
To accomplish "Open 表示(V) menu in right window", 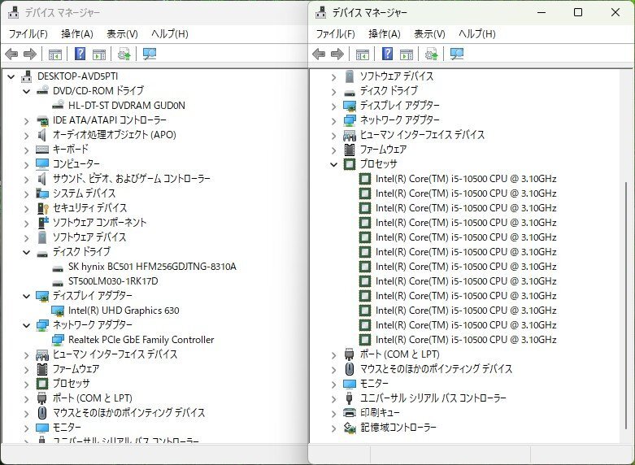I will click(429, 33).
